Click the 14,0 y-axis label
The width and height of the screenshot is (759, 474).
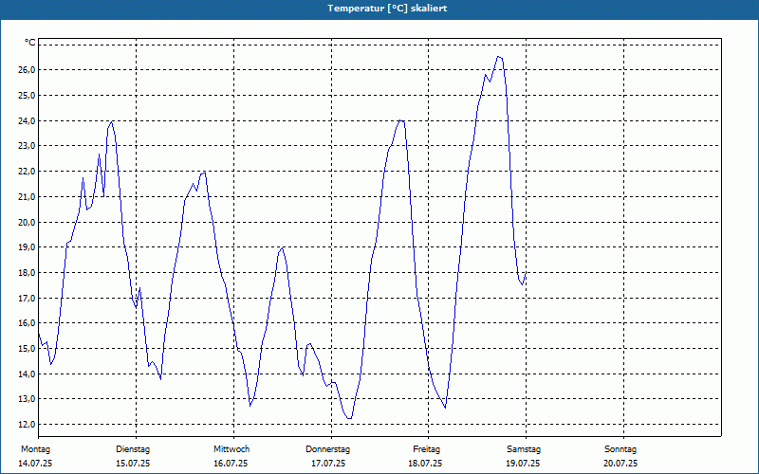click(x=28, y=374)
